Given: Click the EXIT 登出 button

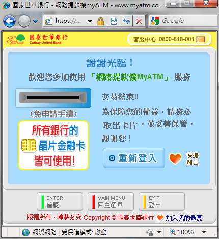Looking at the screenshot, I should point(161,202).
